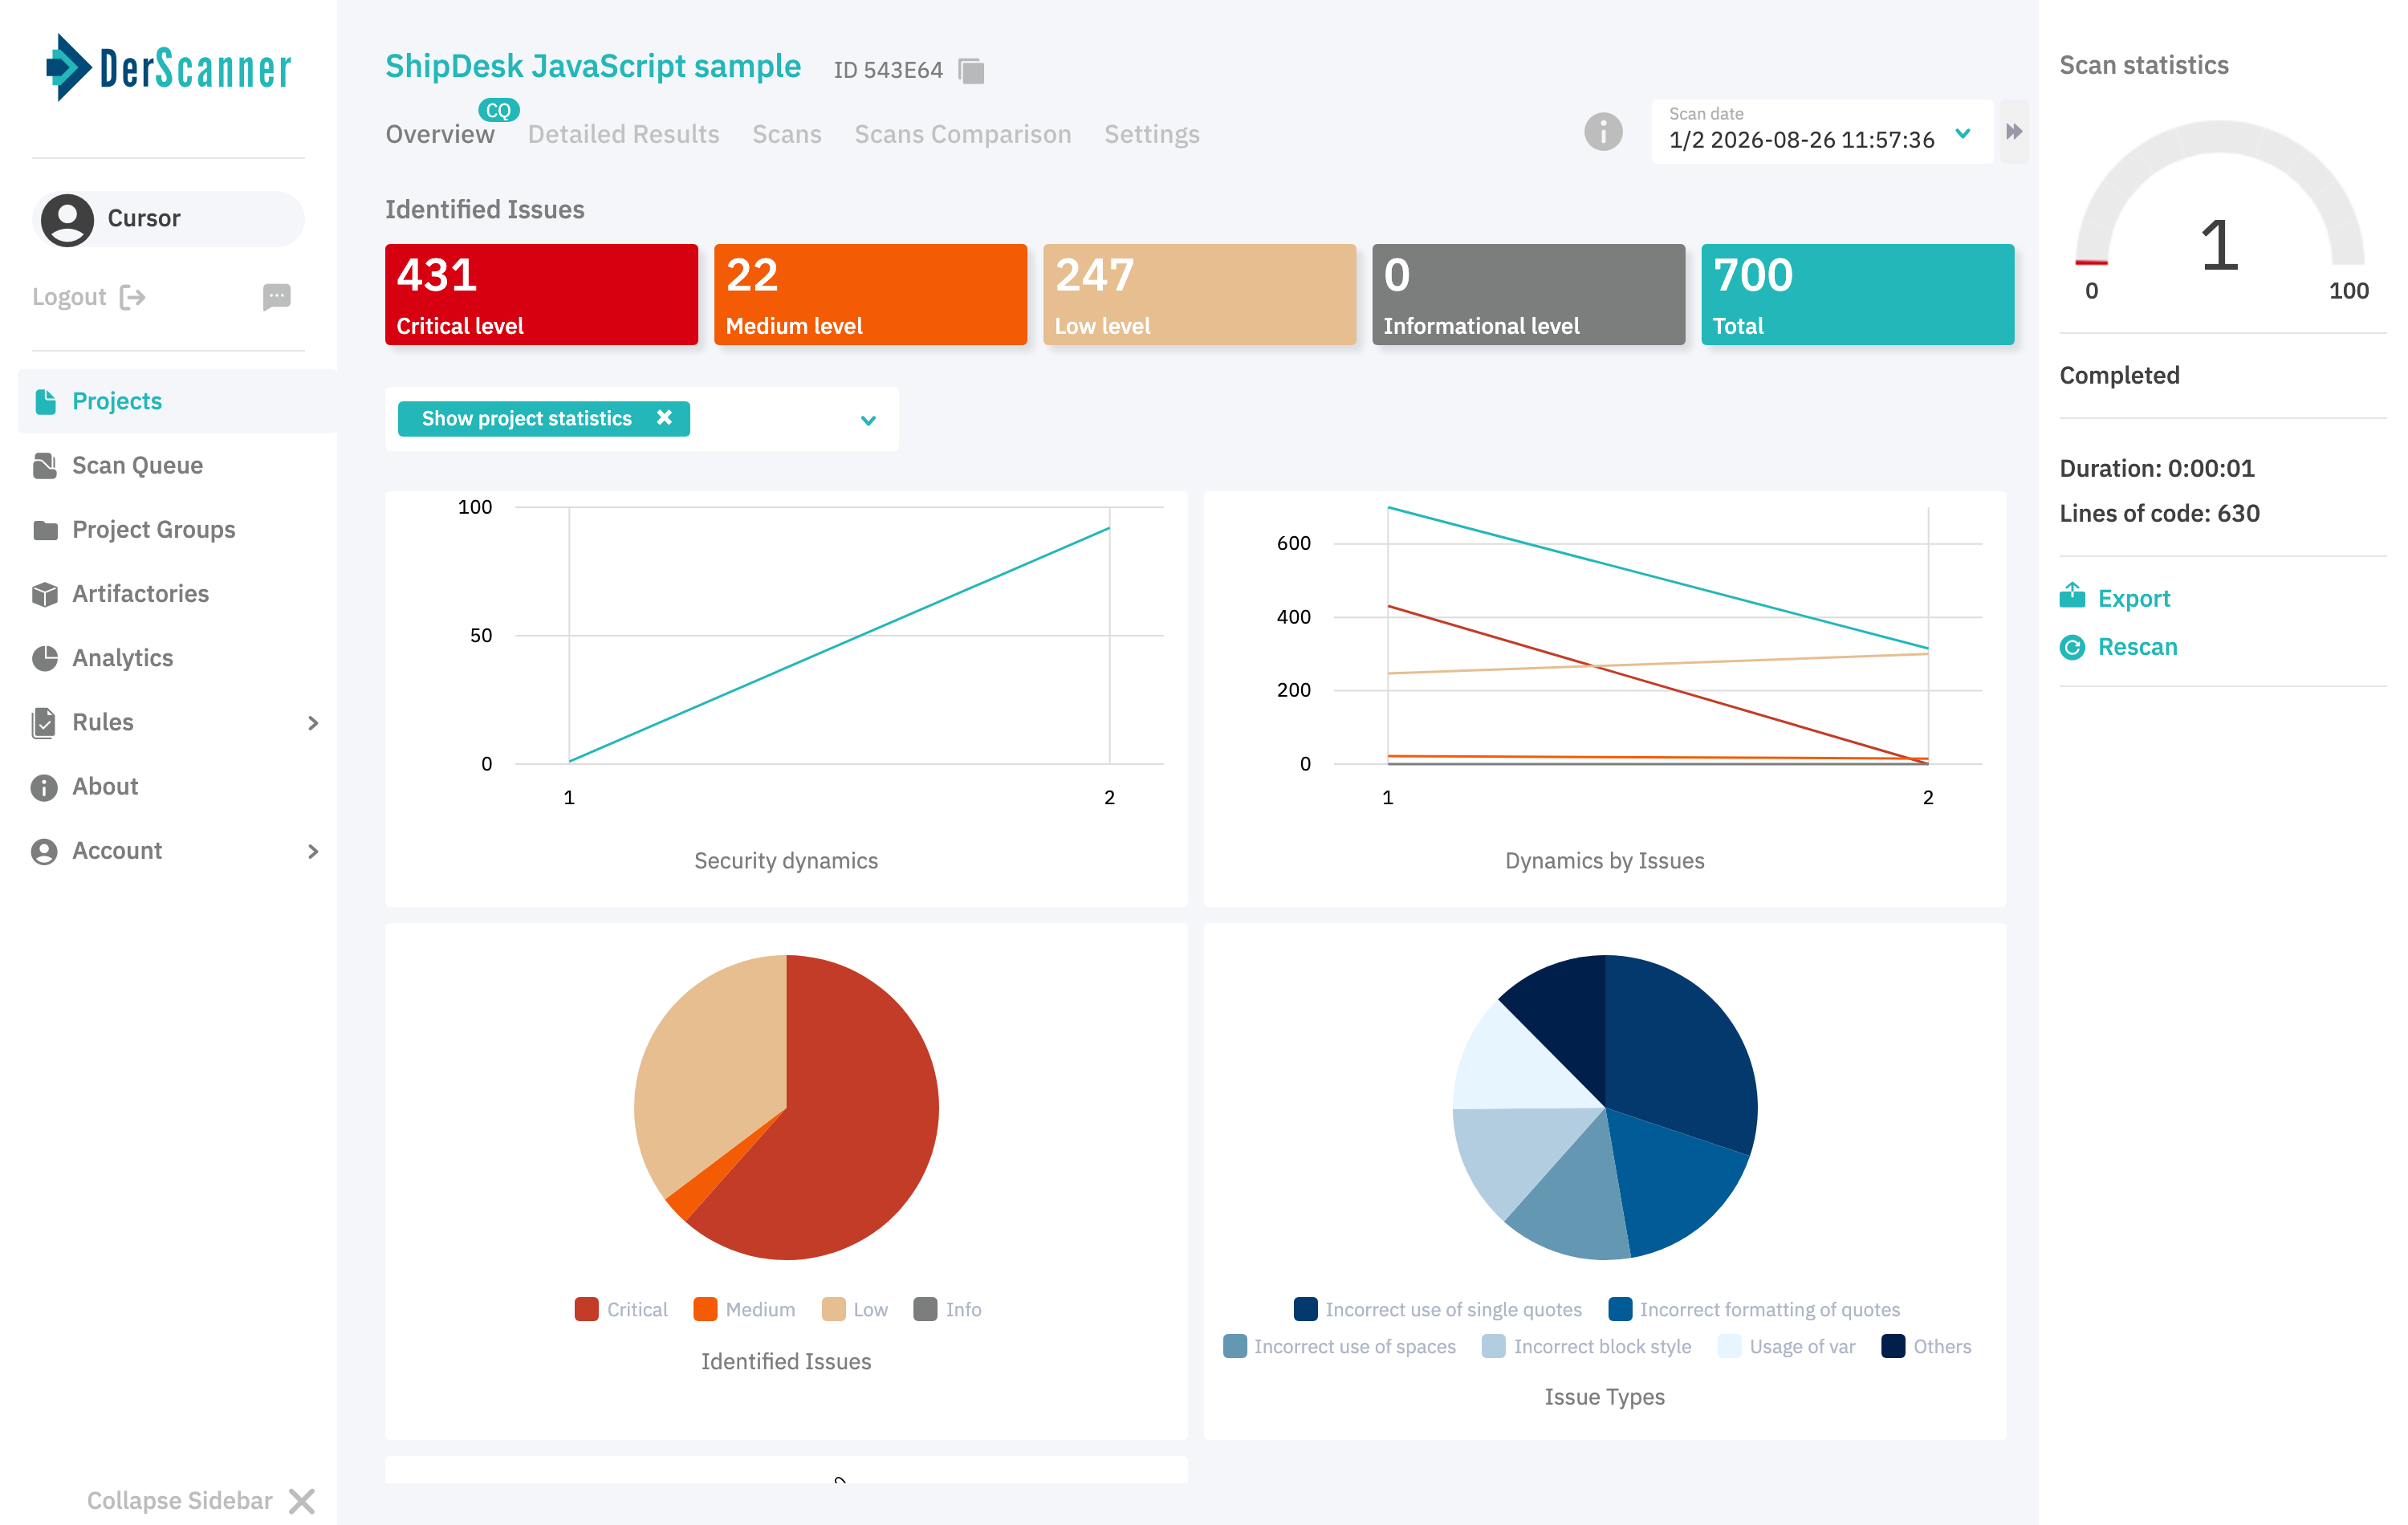Toggle Low series in Identified Issues legend
This screenshot has width=2408, height=1525.
click(x=854, y=1309)
